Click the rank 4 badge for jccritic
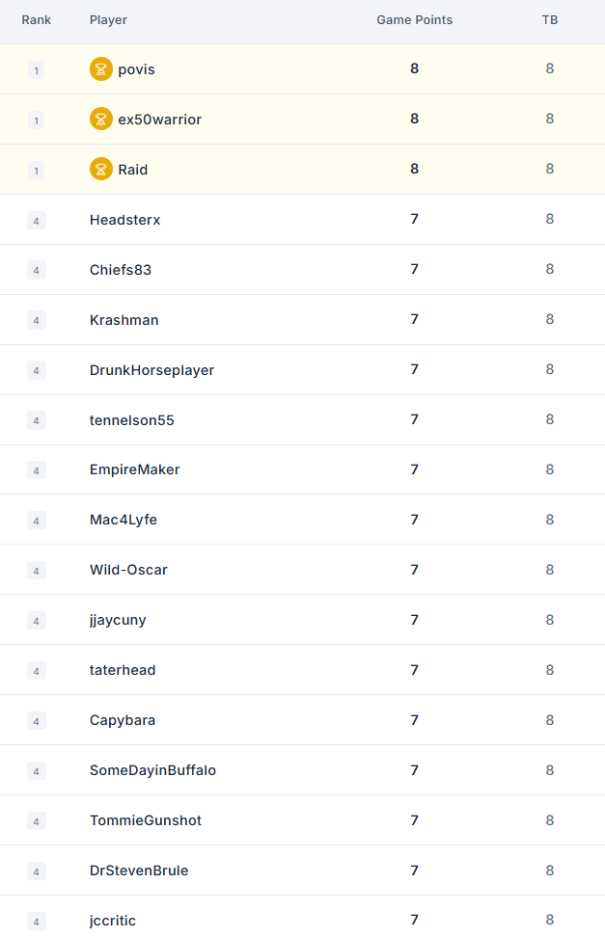 [x=36, y=922]
